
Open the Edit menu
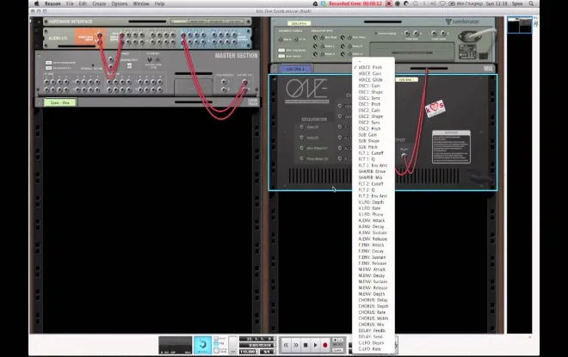click(83, 3)
